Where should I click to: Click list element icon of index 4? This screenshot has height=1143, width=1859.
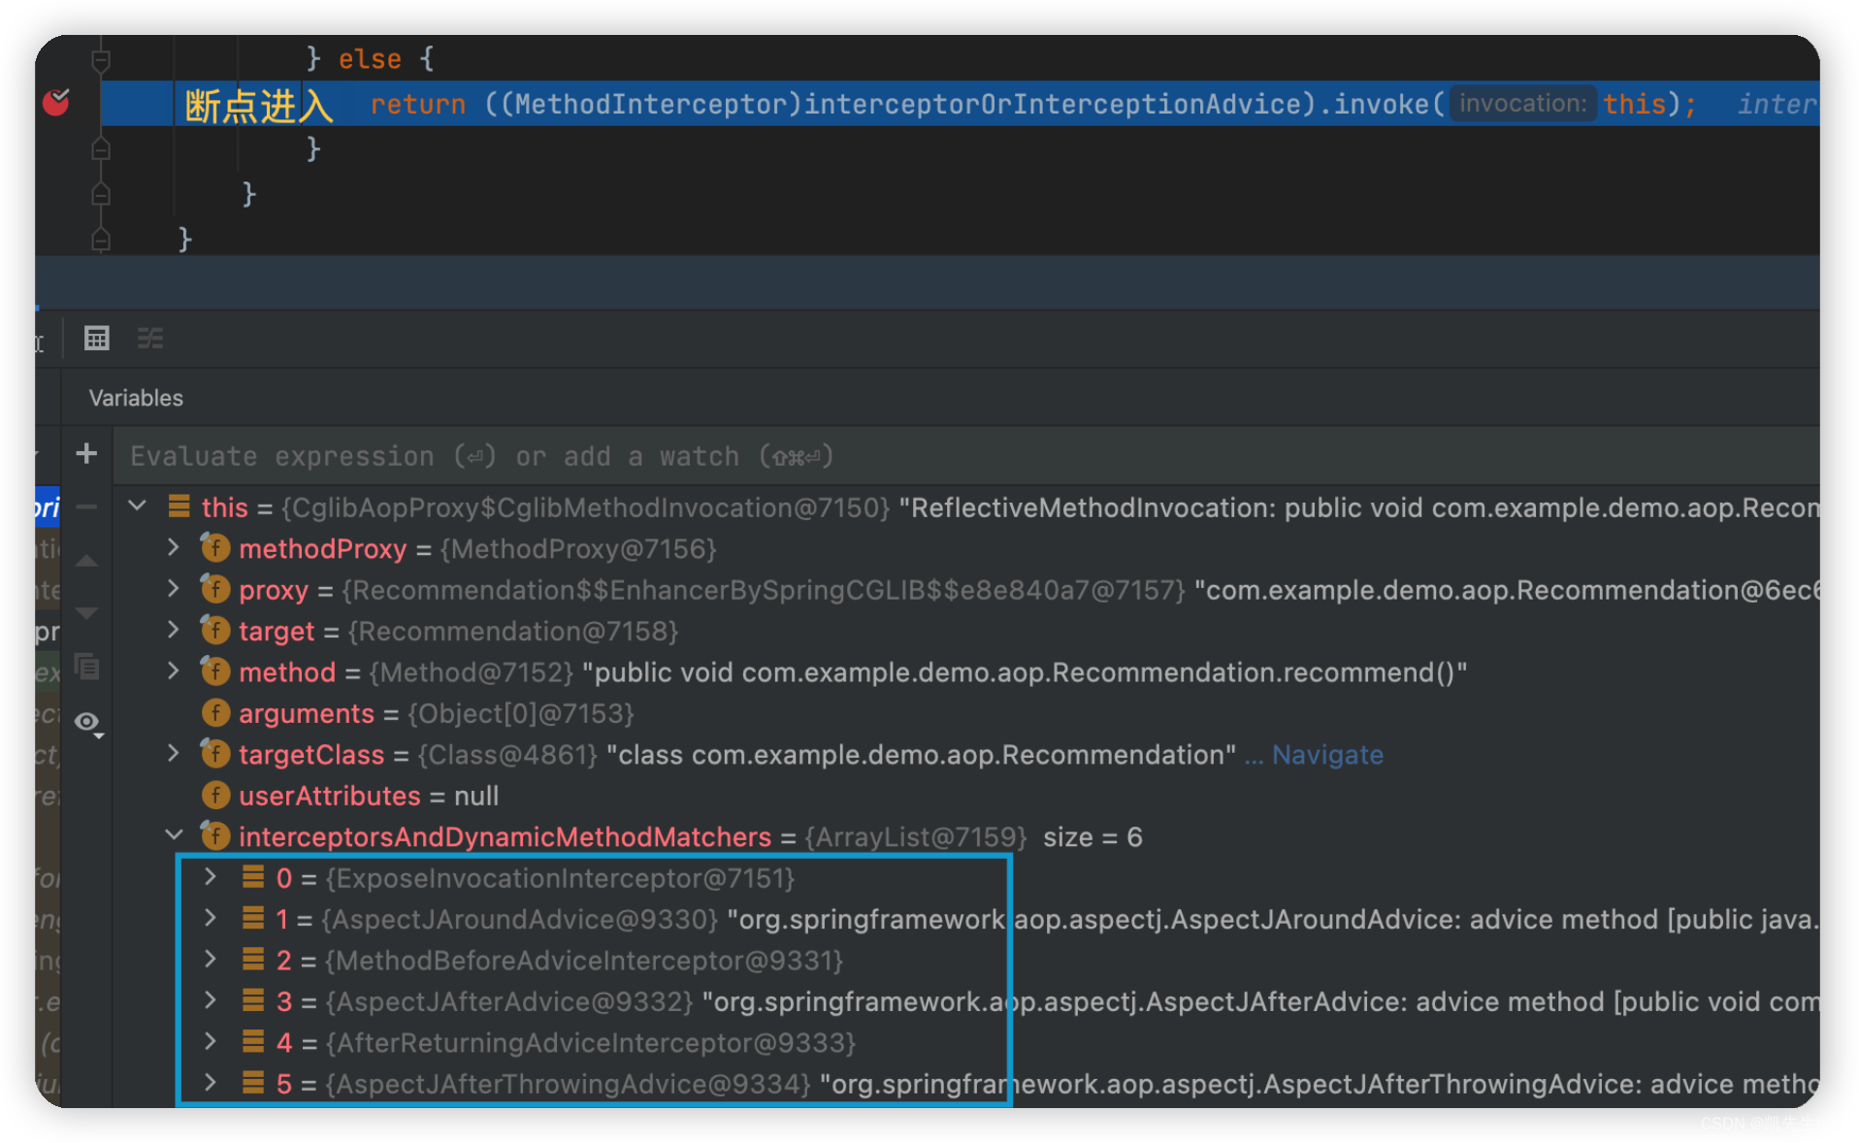pos(253,1042)
